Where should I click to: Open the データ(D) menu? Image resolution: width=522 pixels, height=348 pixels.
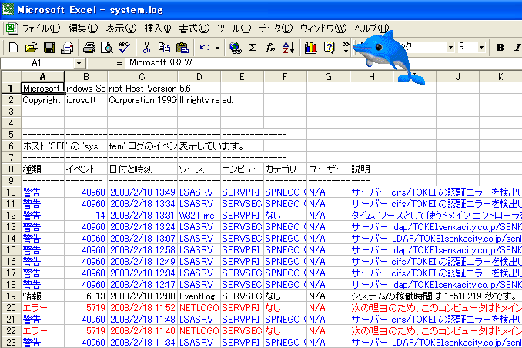(276, 28)
